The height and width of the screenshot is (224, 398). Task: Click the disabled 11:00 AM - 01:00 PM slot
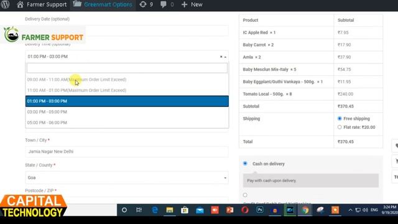click(x=127, y=90)
